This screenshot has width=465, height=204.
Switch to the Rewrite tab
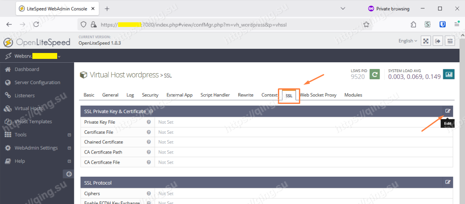pos(246,95)
